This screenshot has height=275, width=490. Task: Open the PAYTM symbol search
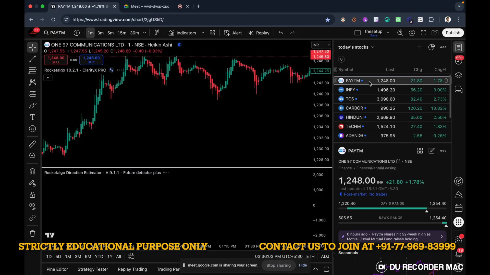click(55, 33)
